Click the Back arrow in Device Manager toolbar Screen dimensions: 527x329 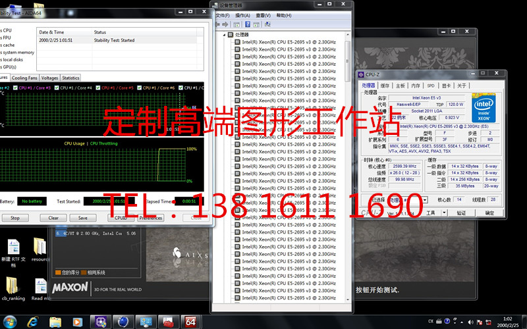217,24
